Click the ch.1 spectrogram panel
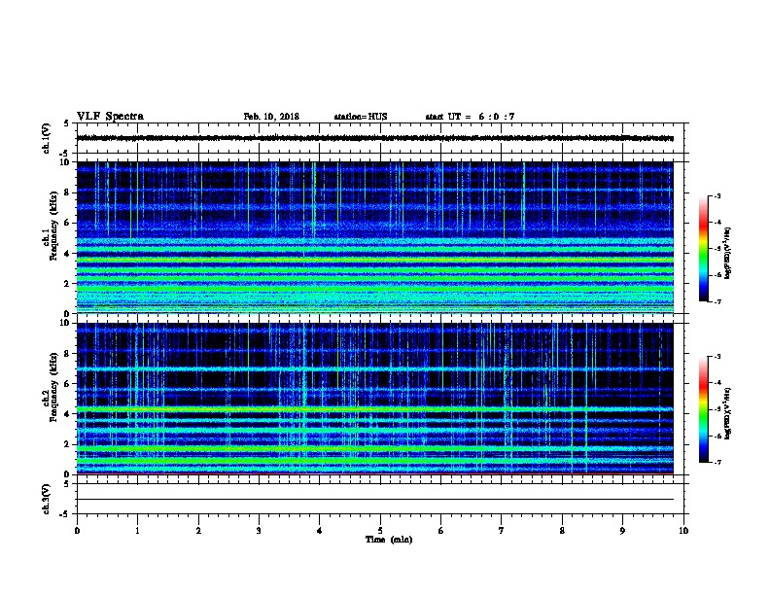 pos(375,237)
